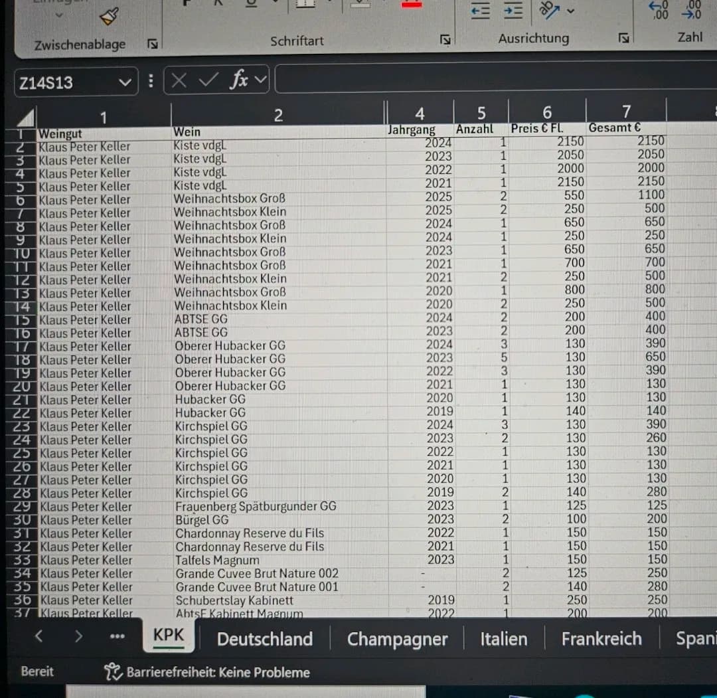The width and height of the screenshot is (717, 698).
Task: Expand the text orientation dropdown arrow
Action: click(x=570, y=11)
